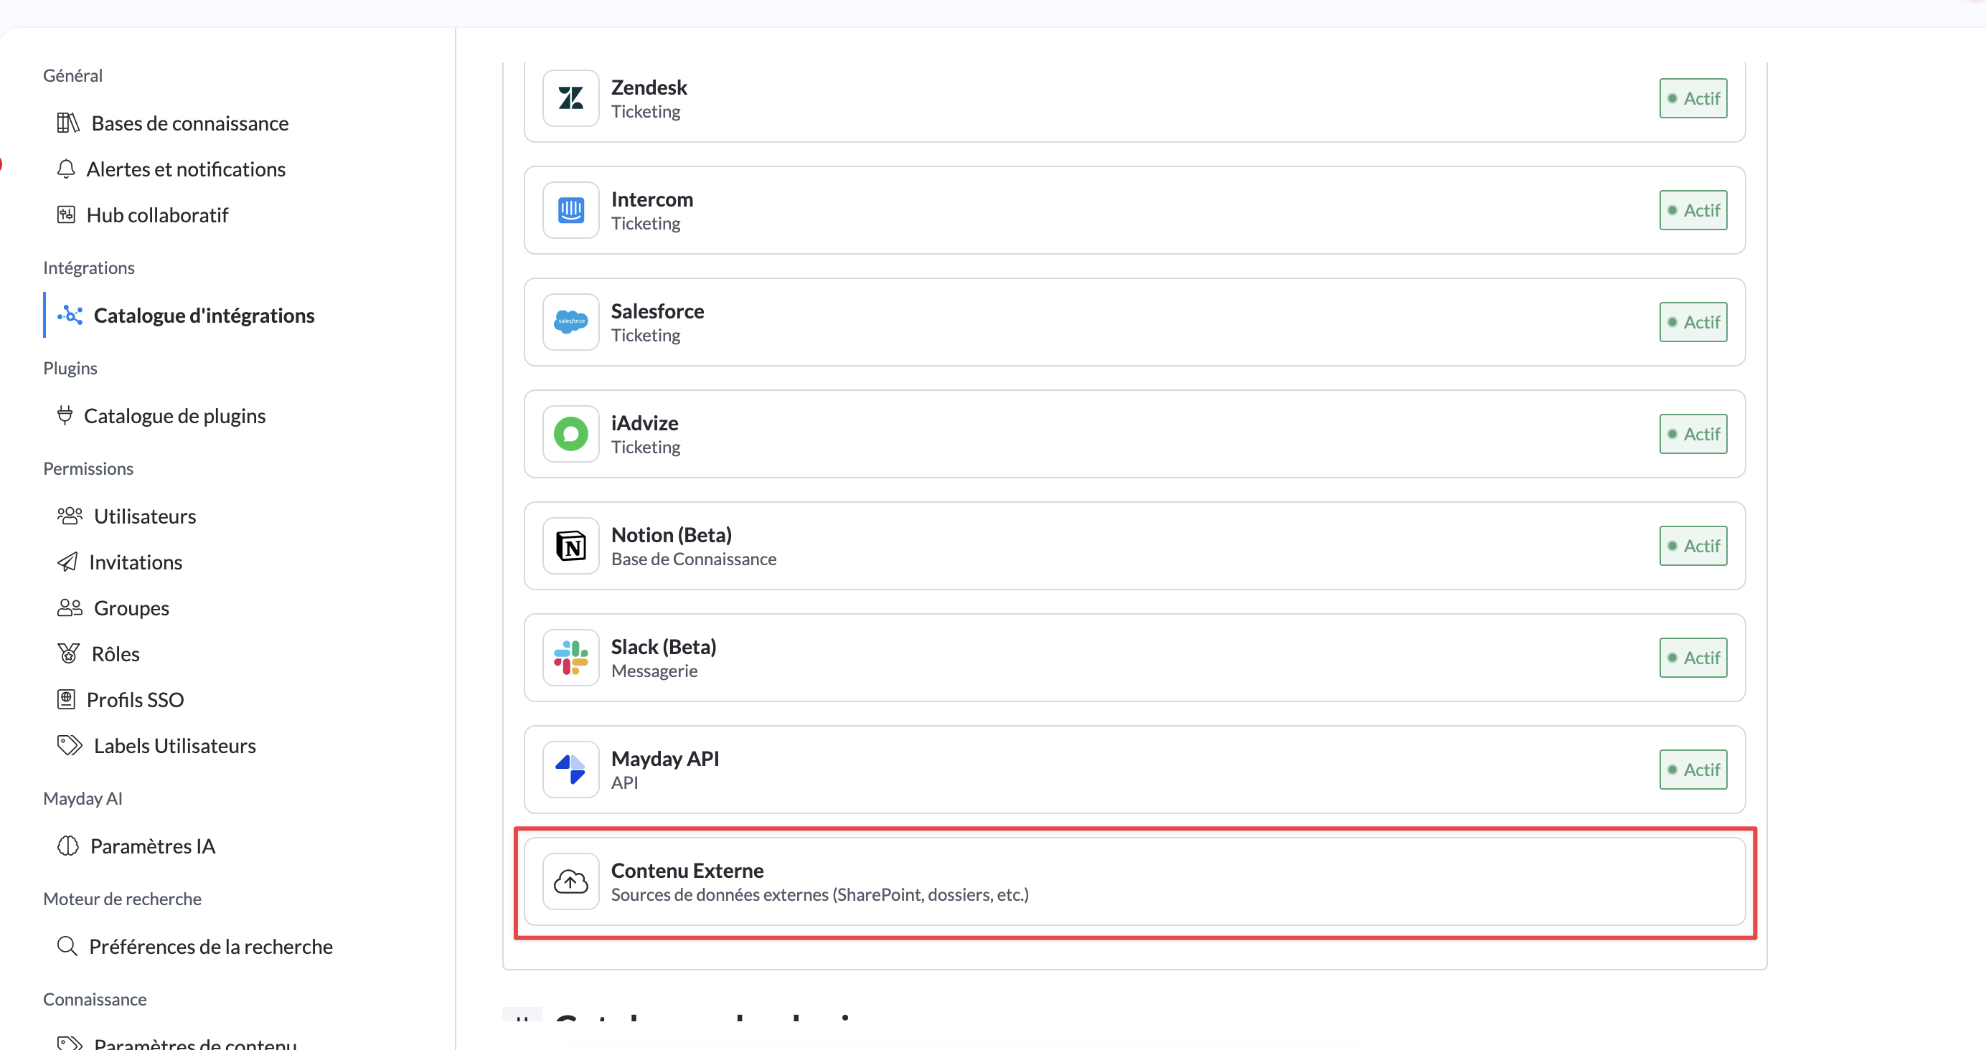1986x1050 pixels.
Task: Open Bases de connaissance in sidebar
Action: click(189, 123)
